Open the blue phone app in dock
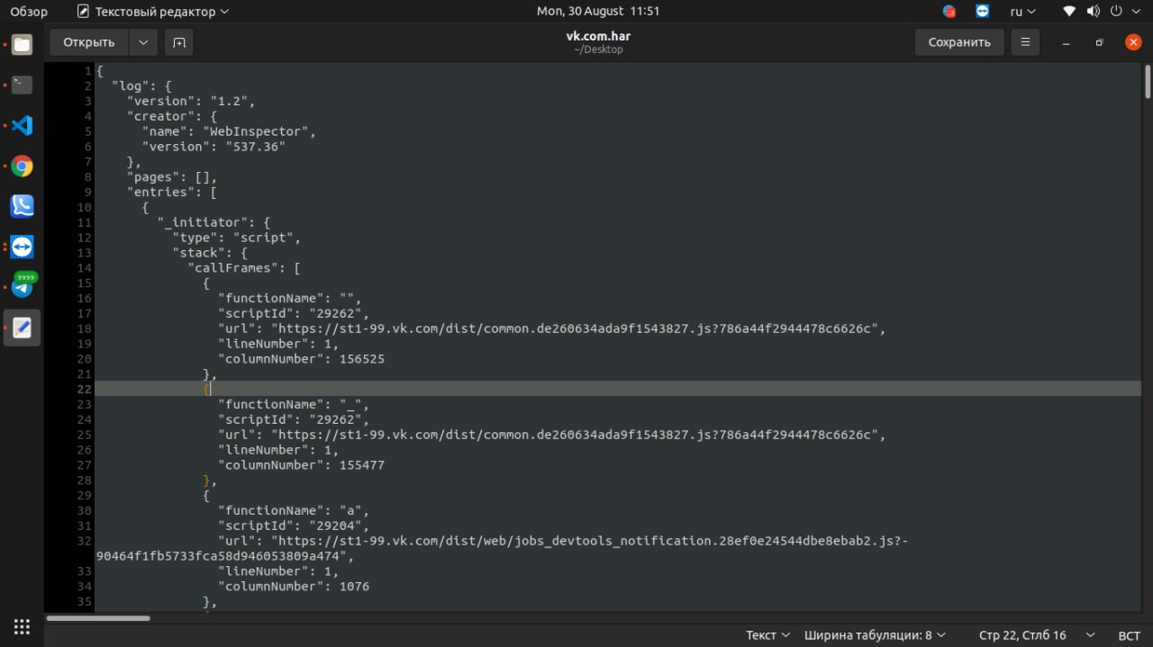Screen dimensions: 1153x647 [x=22, y=206]
